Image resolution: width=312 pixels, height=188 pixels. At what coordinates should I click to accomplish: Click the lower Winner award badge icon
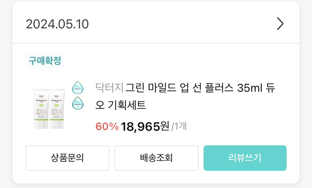click(77, 103)
